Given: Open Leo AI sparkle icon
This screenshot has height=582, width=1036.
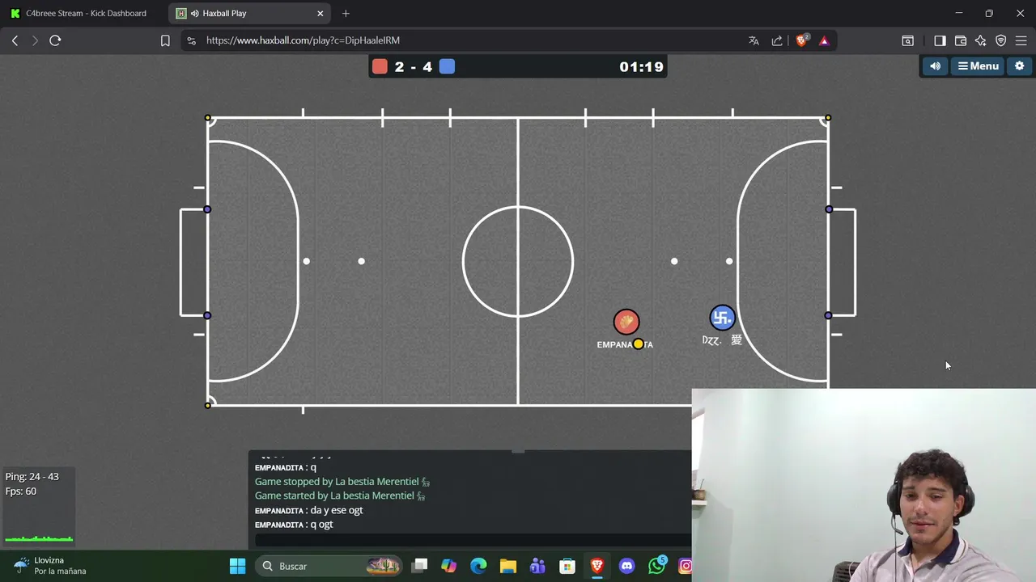Looking at the screenshot, I should pyautogui.click(x=981, y=40).
